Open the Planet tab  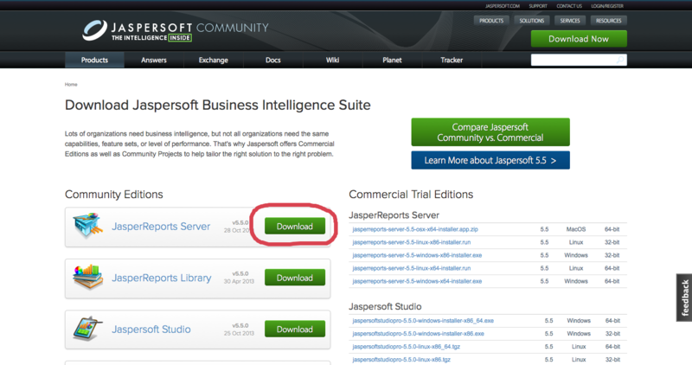pos(392,60)
